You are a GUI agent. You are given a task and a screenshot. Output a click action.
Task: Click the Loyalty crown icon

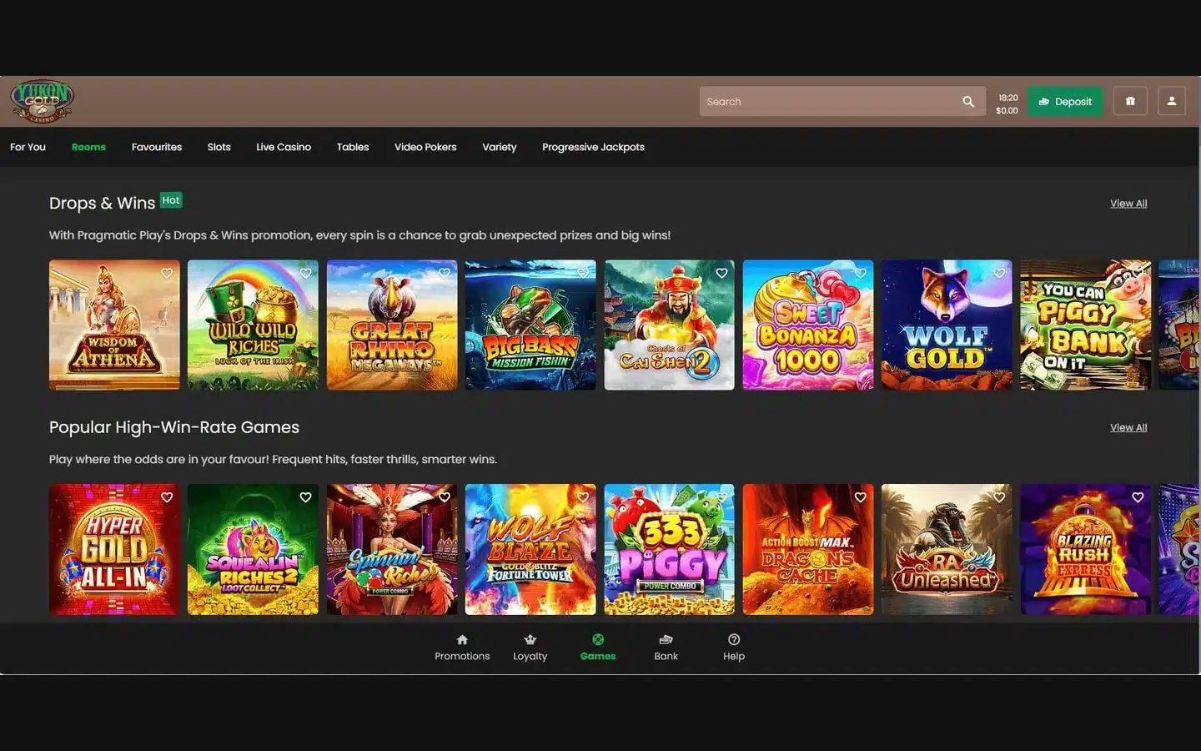pos(530,640)
